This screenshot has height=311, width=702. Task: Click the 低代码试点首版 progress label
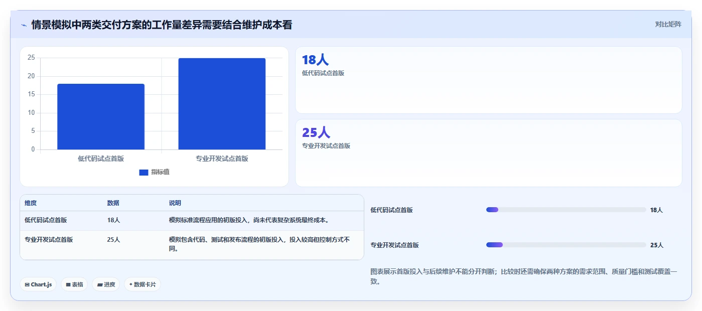pyautogui.click(x=391, y=210)
